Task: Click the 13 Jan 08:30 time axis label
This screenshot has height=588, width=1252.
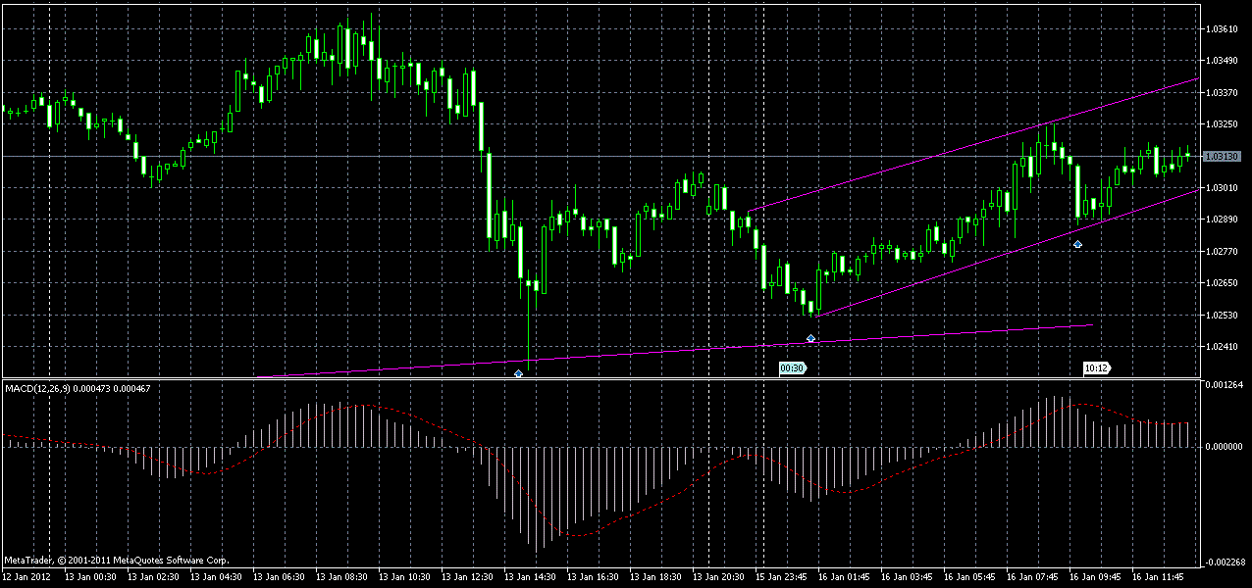Action: pos(340,576)
